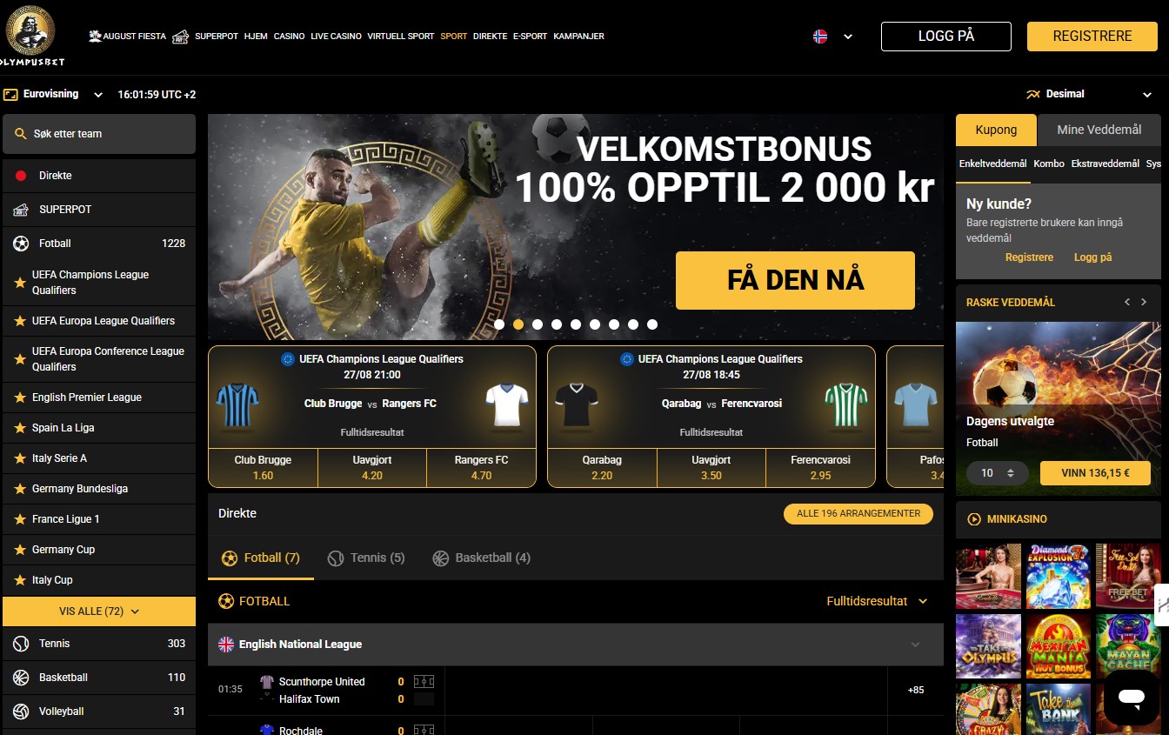
Task: Show next Raske Veddemål with right arrow
Action: coord(1144,302)
